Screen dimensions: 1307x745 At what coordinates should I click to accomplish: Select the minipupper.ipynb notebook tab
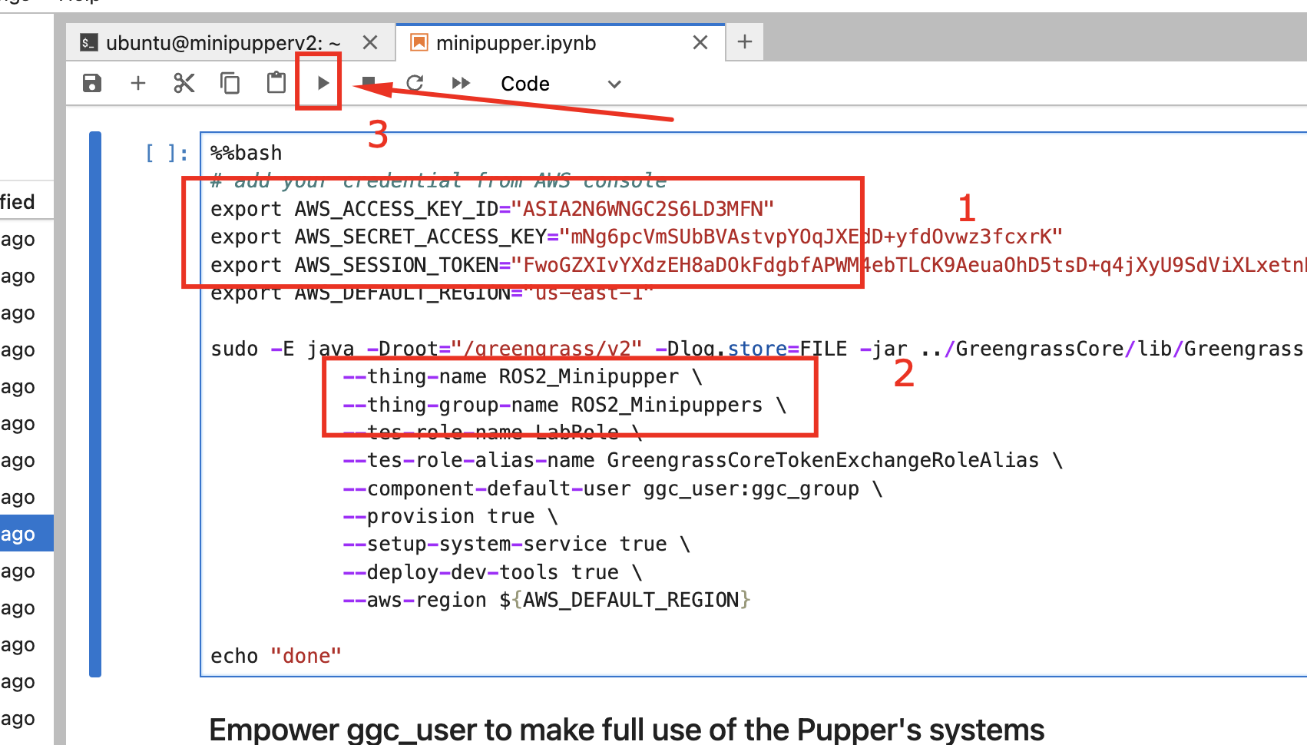515,43
